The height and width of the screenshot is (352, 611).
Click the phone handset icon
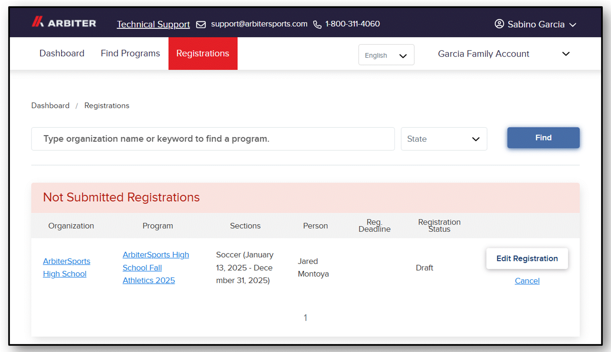pyautogui.click(x=317, y=24)
